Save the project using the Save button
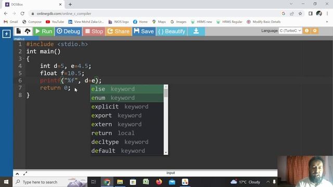 click(x=144, y=31)
